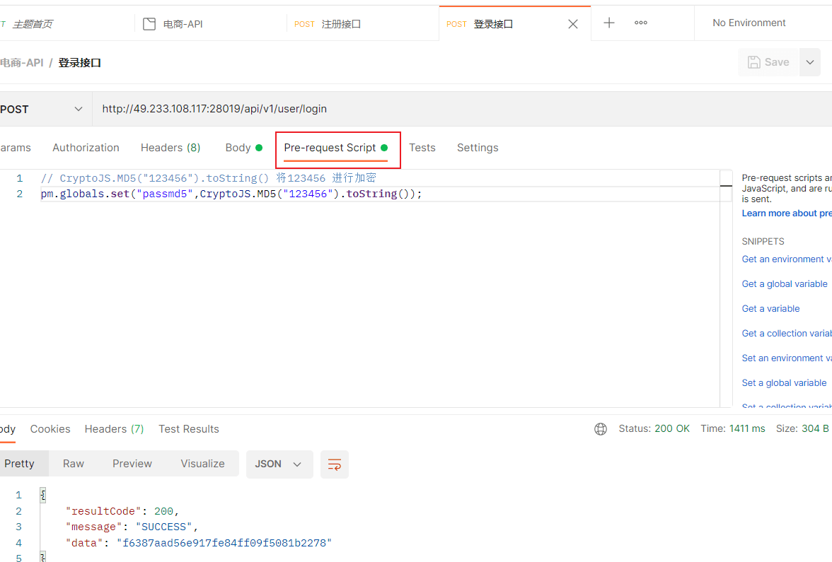The image size is (832, 562).
Task: Click the globe network icon near Status
Action: (x=601, y=429)
